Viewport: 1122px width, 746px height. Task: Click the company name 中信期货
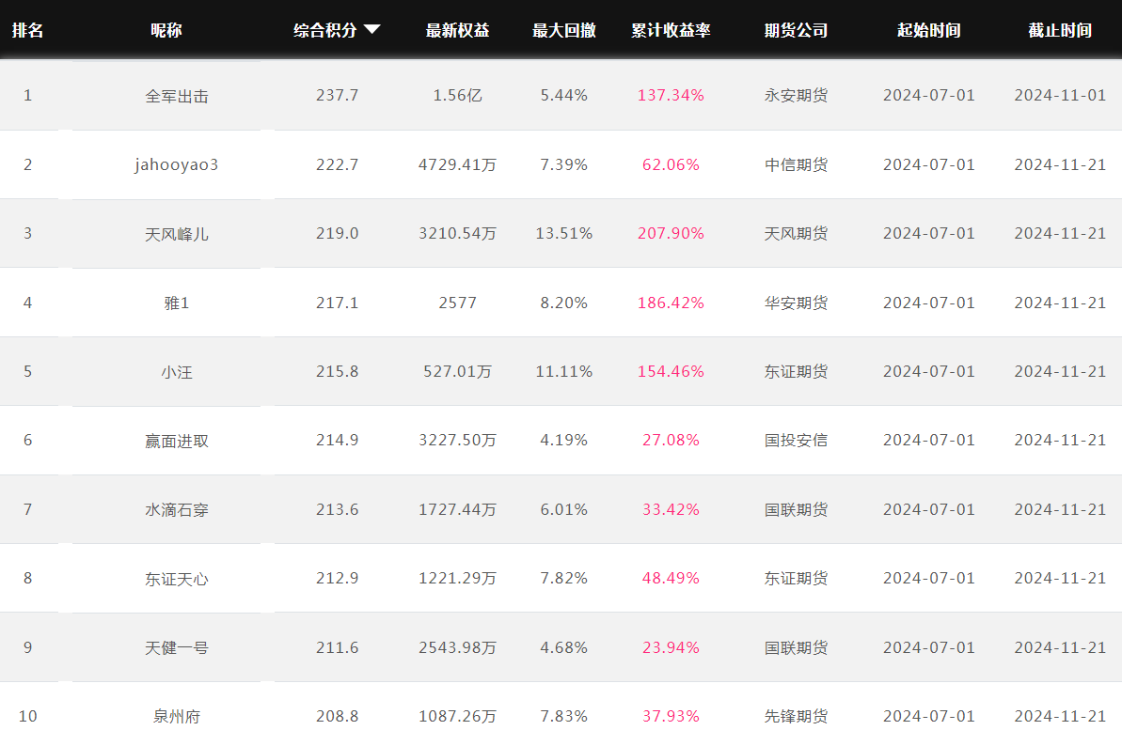(796, 164)
